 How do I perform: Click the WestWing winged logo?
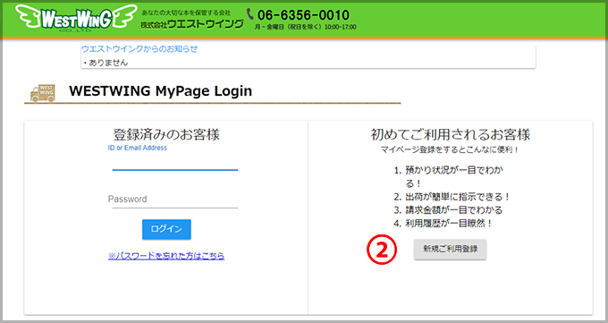coord(76,18)
